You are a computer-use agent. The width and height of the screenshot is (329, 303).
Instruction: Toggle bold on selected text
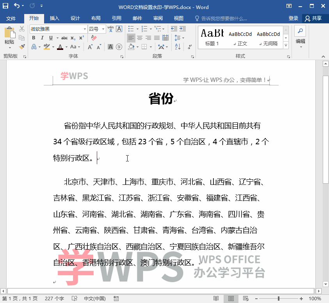point(33,37)
